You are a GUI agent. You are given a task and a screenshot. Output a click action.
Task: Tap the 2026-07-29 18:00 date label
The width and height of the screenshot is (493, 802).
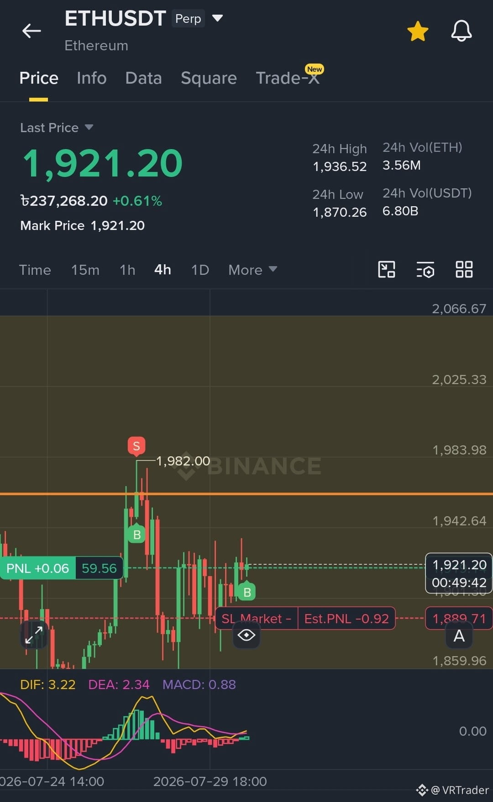point(210,781)
